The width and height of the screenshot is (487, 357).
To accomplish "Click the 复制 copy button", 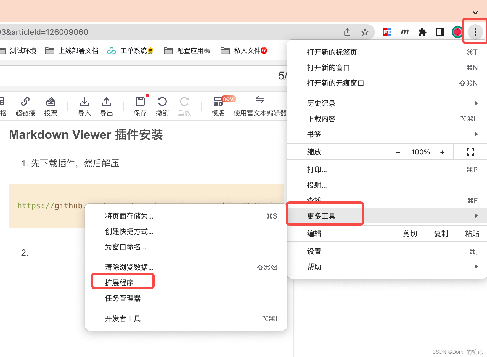I will point(441,234).
